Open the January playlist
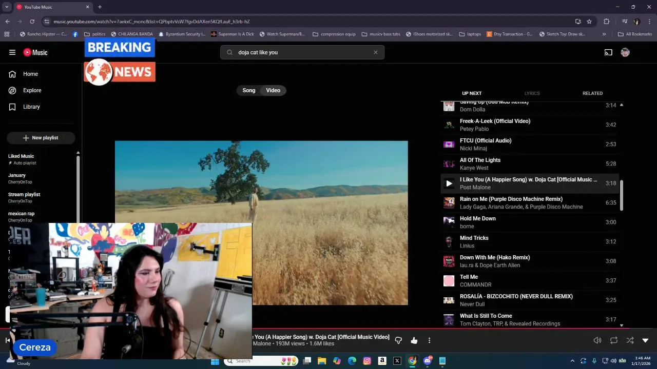Image resolution: width=657 pixels, height=369 pixels. tap(40, 178)
